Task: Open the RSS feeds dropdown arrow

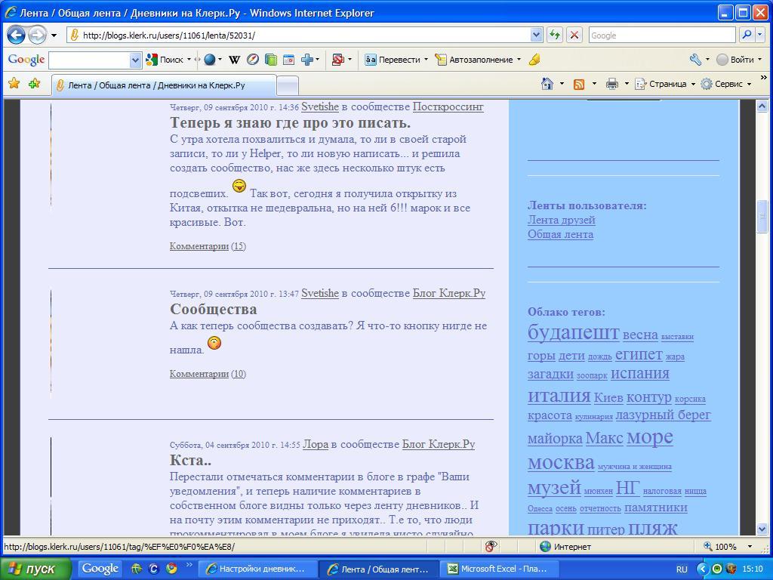Action: (x=593, y=85)
